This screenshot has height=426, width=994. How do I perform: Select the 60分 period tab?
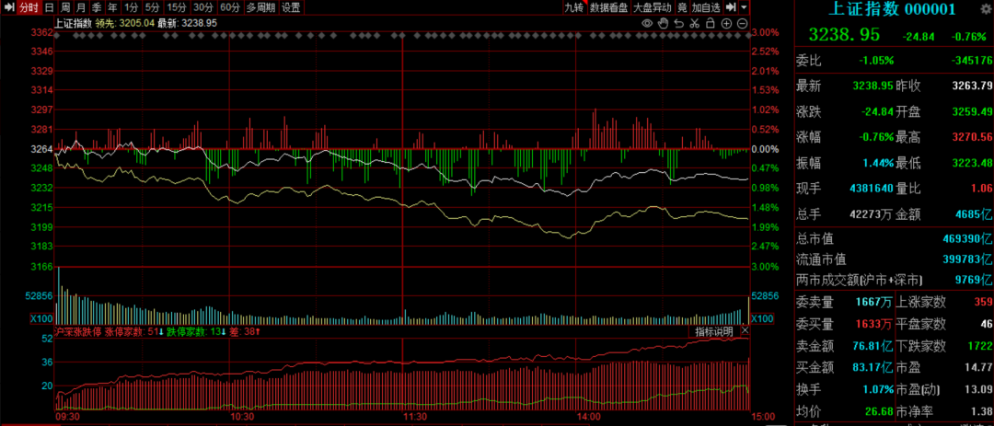click(x=230, y=7)
